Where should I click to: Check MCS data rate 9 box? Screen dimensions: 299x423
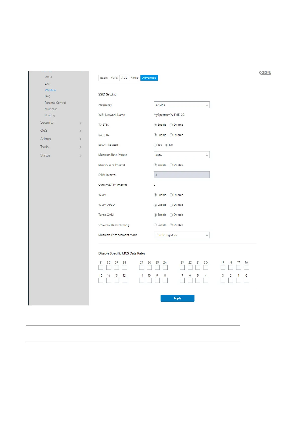pos(157,281)
